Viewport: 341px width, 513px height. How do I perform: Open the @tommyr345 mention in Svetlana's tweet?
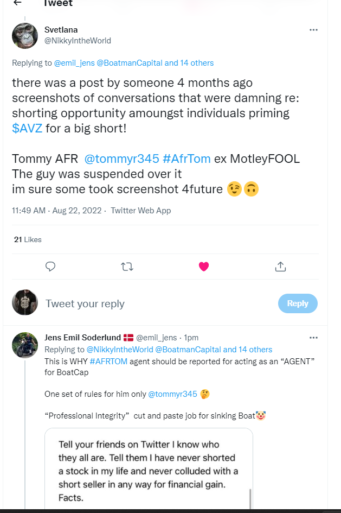point(122,159)
